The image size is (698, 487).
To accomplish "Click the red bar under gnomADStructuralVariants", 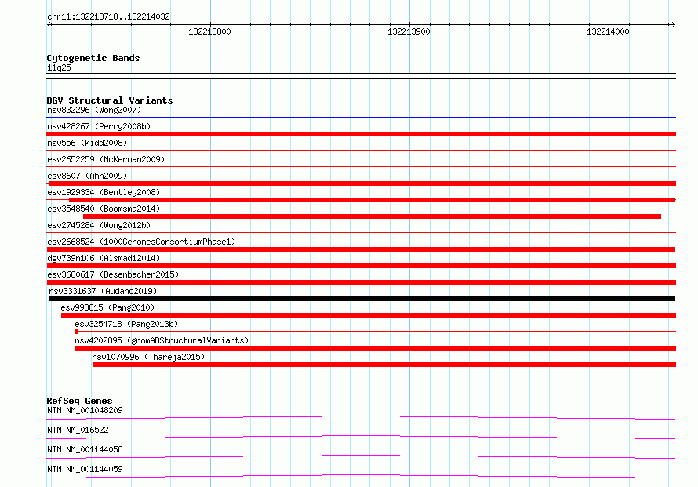I will [x=376, y=348].
